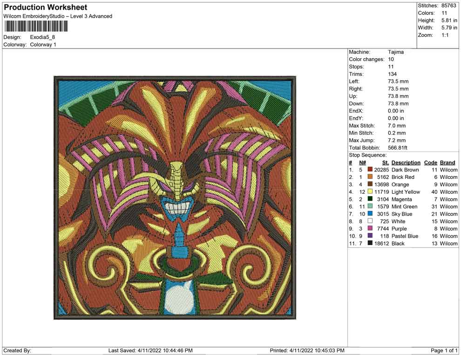This screenshot has height=355, width=461.
Task: Click stitch count '20285' in stop sequence
Action: click(381, 170)
